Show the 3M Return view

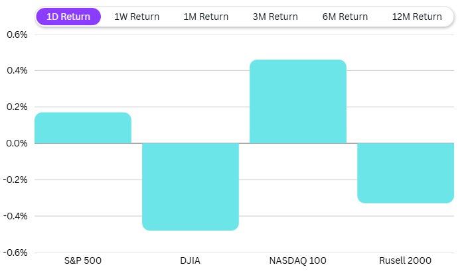tap(275, 17)
